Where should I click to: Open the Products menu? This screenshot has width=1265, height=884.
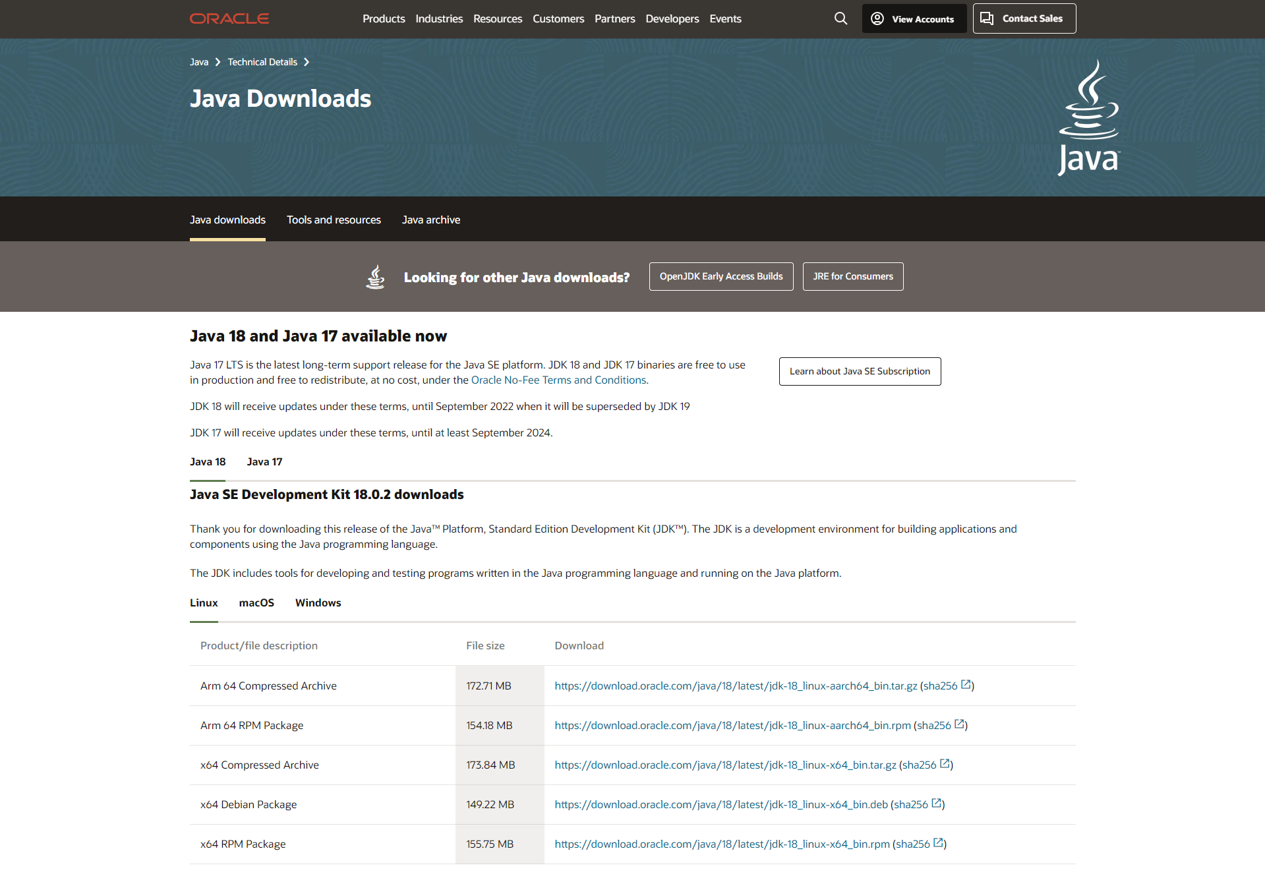pos(384,18)
